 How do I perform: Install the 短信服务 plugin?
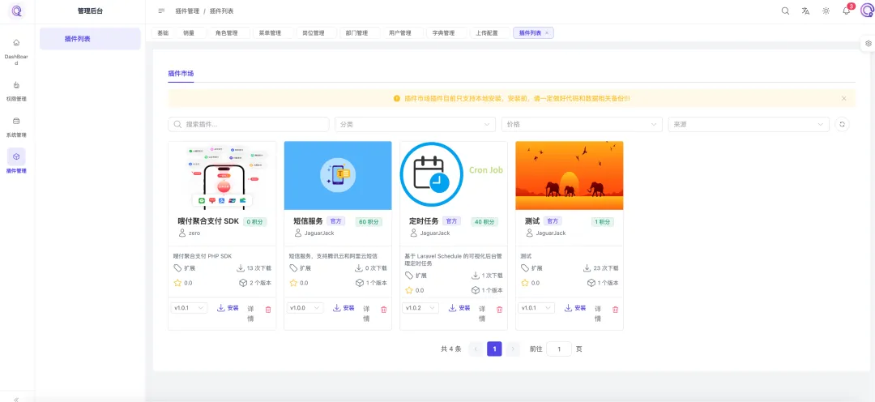tap(344, 308)
